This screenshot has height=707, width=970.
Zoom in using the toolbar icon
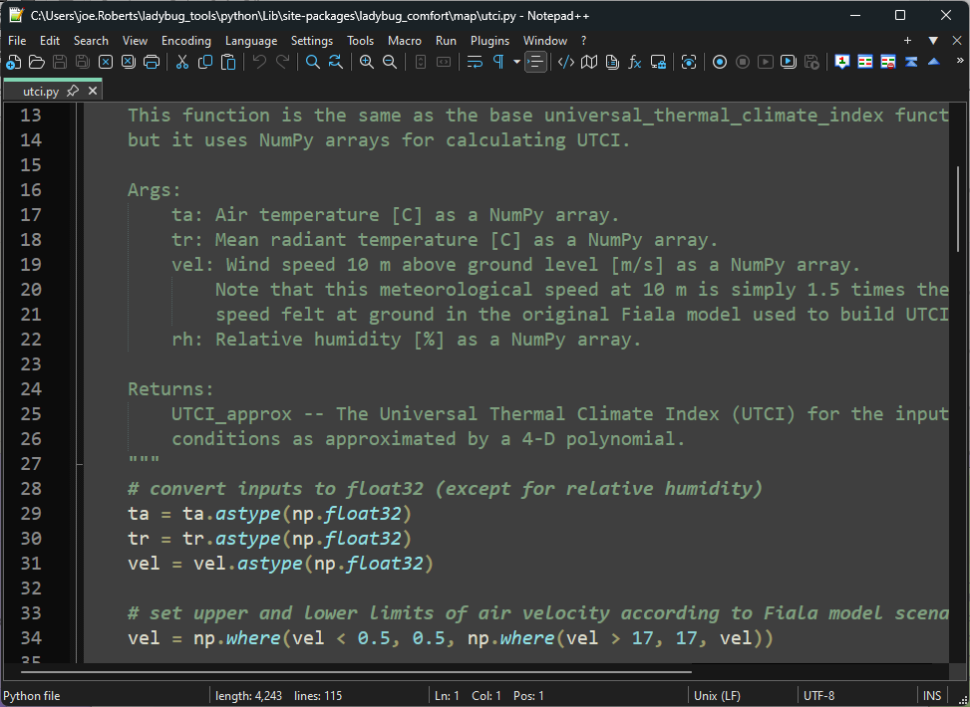tap(366, 62)
